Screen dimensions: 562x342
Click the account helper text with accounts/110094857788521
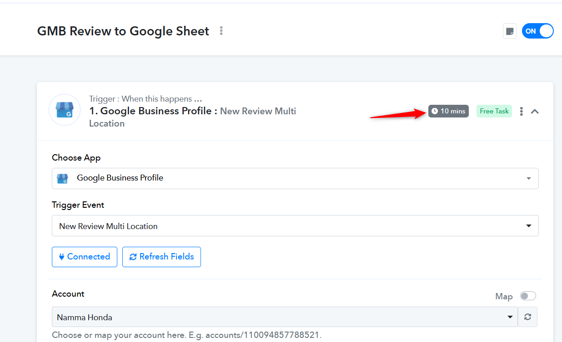click(187, 335)
